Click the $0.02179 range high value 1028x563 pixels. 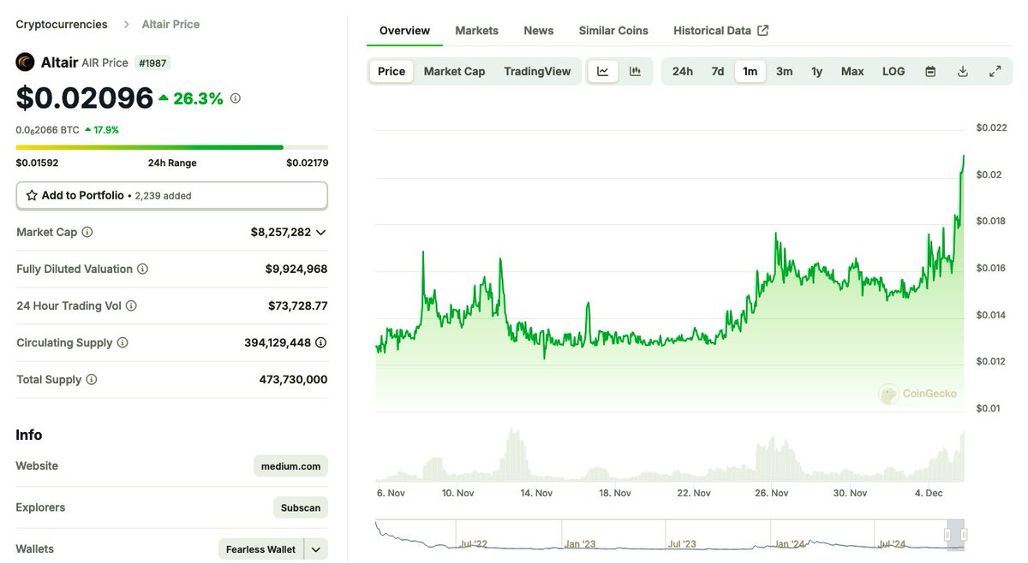(308, 163)
